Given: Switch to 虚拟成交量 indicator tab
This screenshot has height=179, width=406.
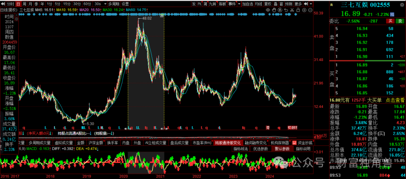Looking at the screenshot, I should click(x=64, y=143).
